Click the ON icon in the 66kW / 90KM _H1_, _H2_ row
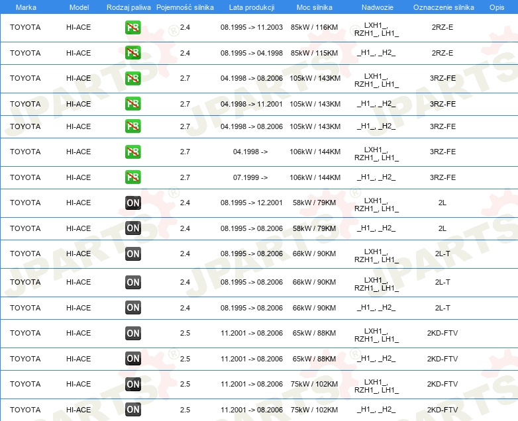 click(132, 308)
